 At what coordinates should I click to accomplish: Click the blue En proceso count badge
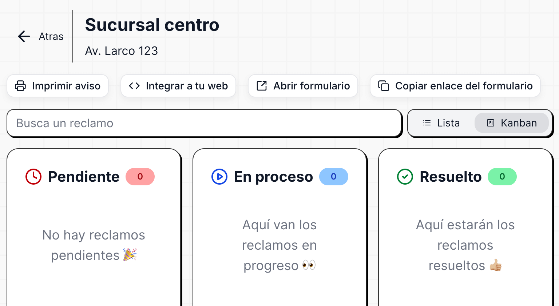(334, 177)
